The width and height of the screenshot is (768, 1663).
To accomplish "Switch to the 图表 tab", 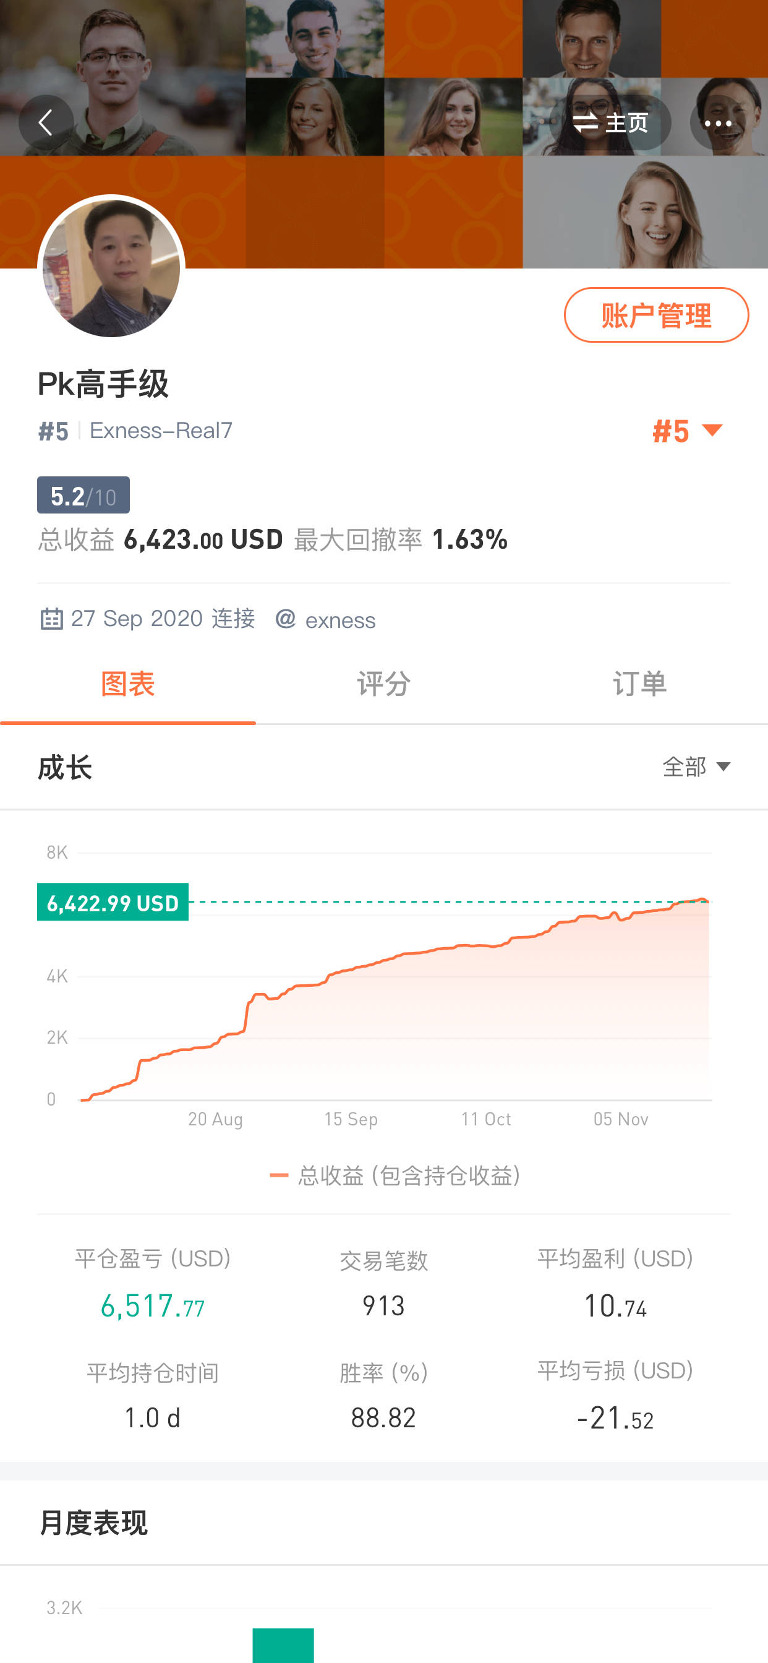I will tap(128, 684).
